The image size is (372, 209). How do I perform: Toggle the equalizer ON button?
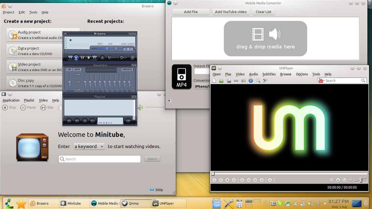[x=69, y=70]
